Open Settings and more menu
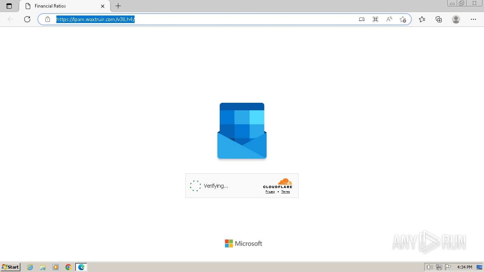Screen dimensions: 484x272 473,19
